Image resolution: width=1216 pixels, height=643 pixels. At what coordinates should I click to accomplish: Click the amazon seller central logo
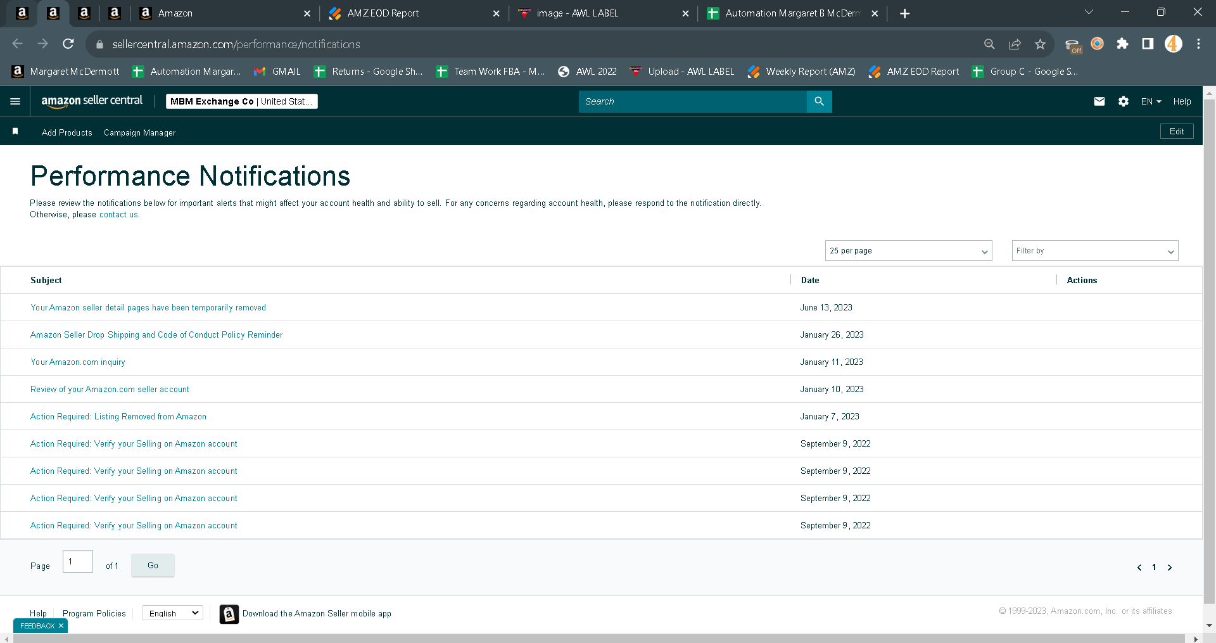pos(92,101)
